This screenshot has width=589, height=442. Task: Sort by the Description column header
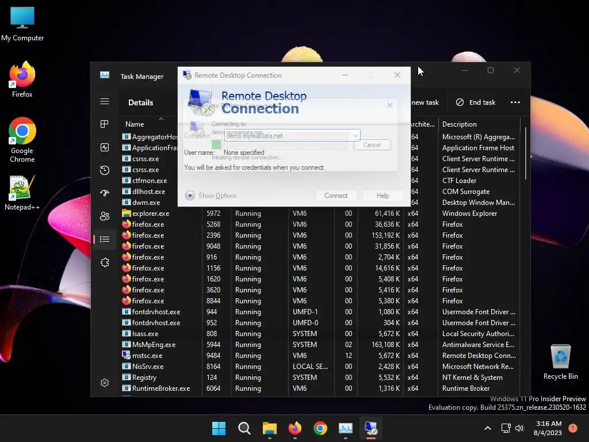pyautogui.click(x=479, y=124)
